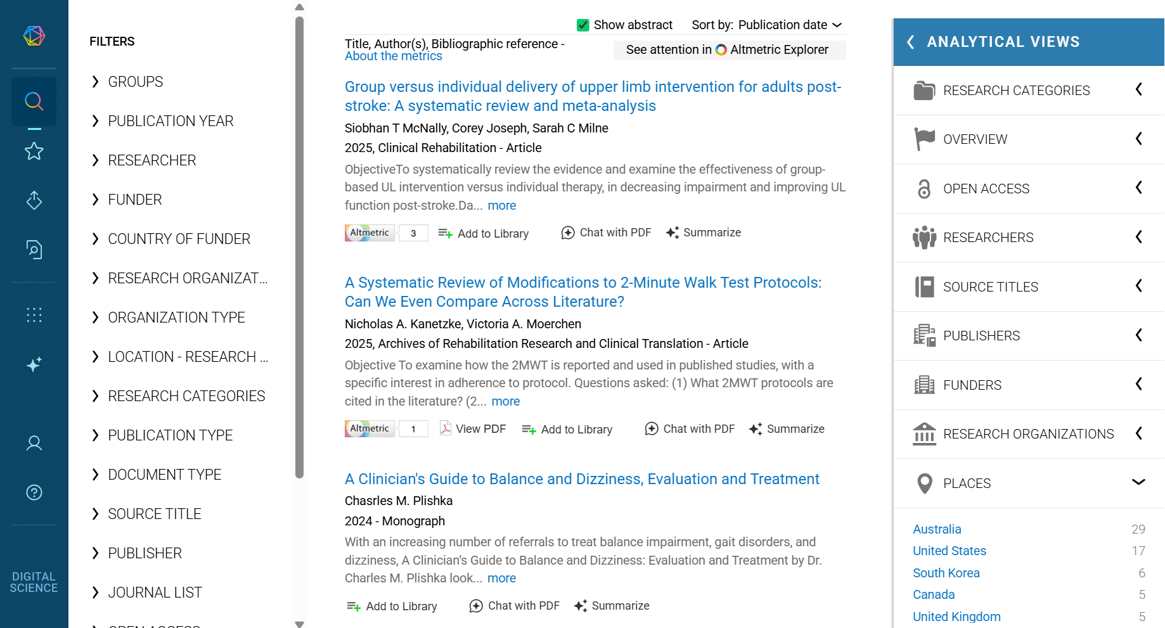This screenshot has width=1165, height=628.
Task: Open favorites star icon in sidebar
Action: [34, 151]
